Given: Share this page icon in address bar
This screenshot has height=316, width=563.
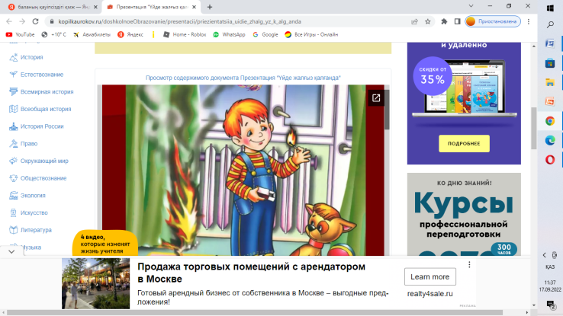Looking at the screenshot, I should point(414,21).
